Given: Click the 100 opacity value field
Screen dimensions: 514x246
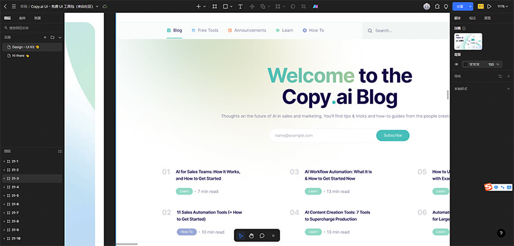Looking at the screenshot, I should pyautogui.click(x=491, y=64).
